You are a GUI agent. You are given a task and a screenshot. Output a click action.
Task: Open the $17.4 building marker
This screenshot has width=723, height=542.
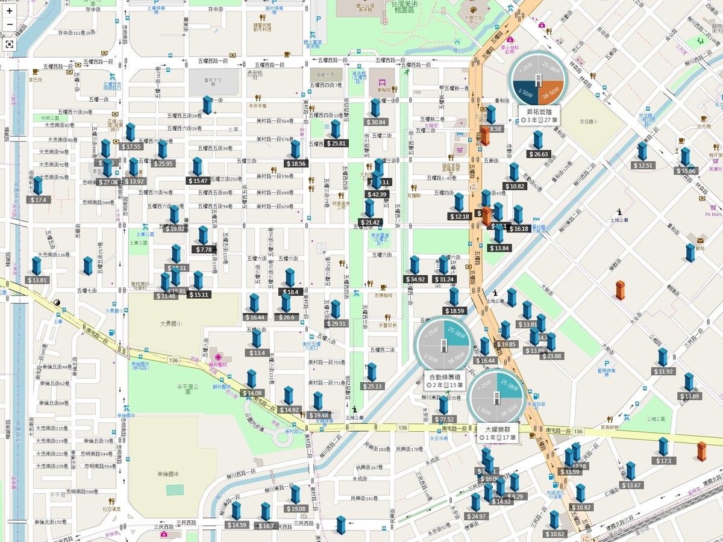click(37, 185)
